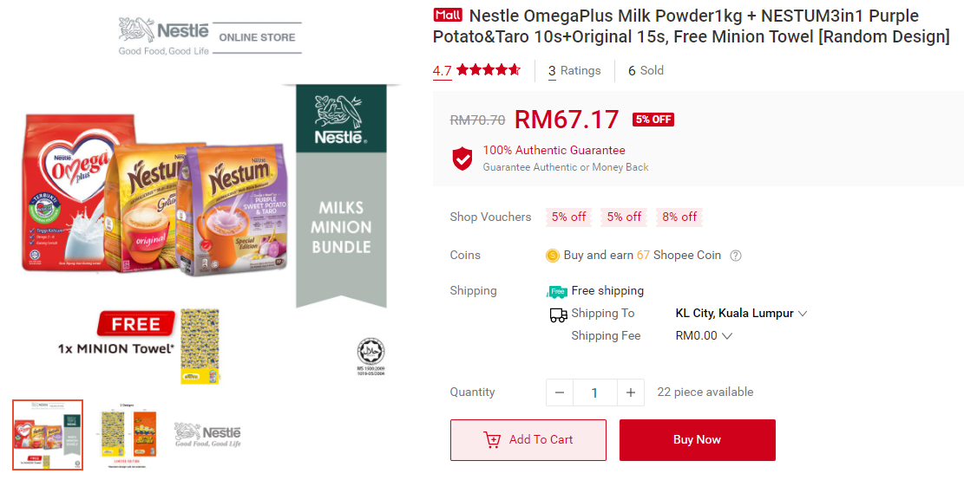Click the free shipping truck icon
The height and width of the screenshot is (480, 964).
point(556,291)
